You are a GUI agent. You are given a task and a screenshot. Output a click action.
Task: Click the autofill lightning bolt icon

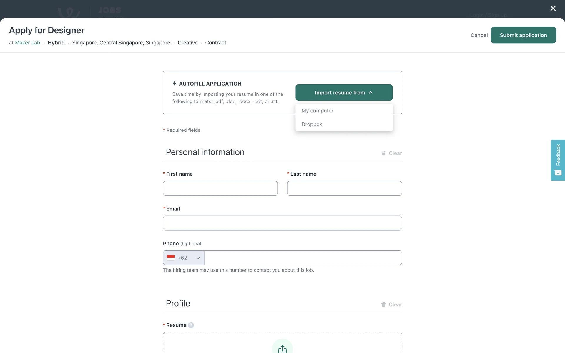pos(174,84)
